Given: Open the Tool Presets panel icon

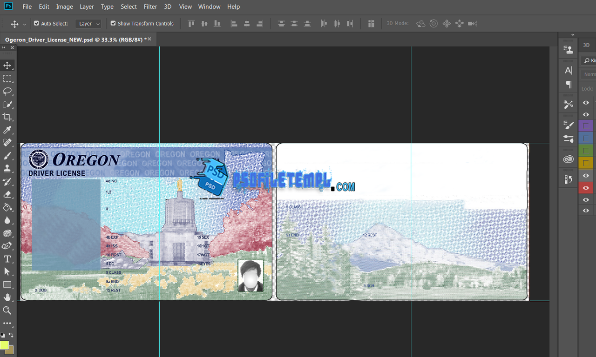Looking at the screenshot, I should click(x=568, y=105).
